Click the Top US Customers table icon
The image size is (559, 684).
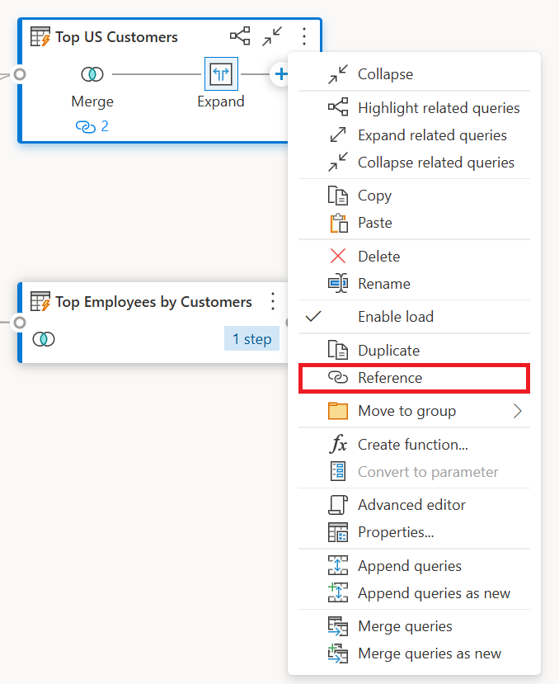[x=40, y=36]
